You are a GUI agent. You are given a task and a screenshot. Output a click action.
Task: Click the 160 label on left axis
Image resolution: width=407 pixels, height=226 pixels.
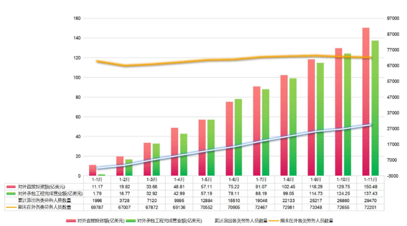point(77,19)
